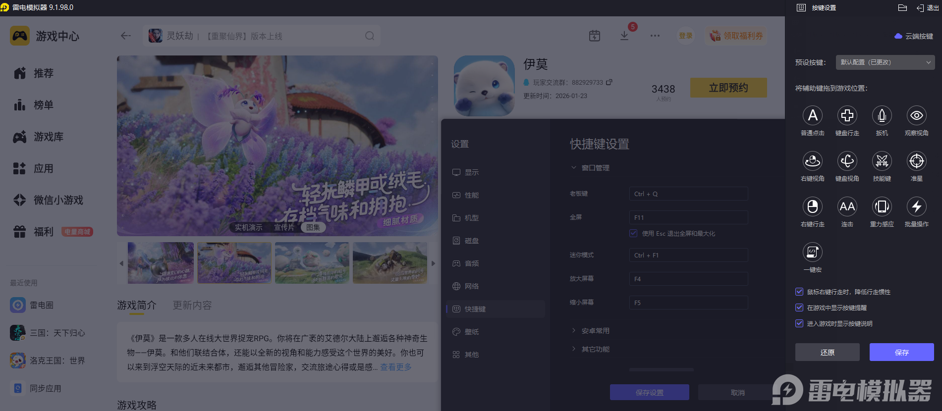Pick the 连击 AA icon
This screenshot has width=942, height=411.
point(847,206)
